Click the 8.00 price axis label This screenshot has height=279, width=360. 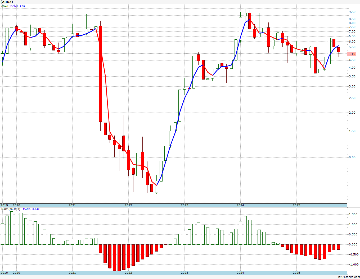pyautogui.click(x=352, y=23)
